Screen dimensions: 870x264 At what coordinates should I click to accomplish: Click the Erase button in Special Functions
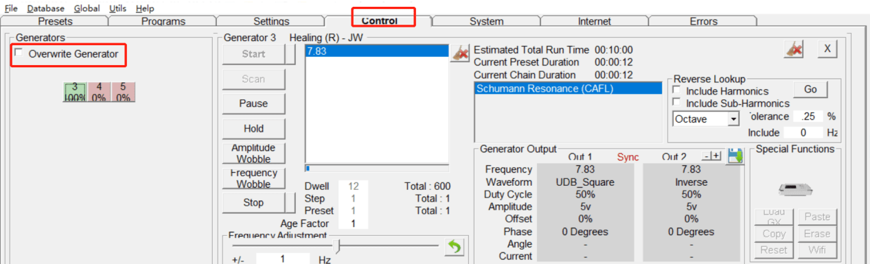[817, 233]
